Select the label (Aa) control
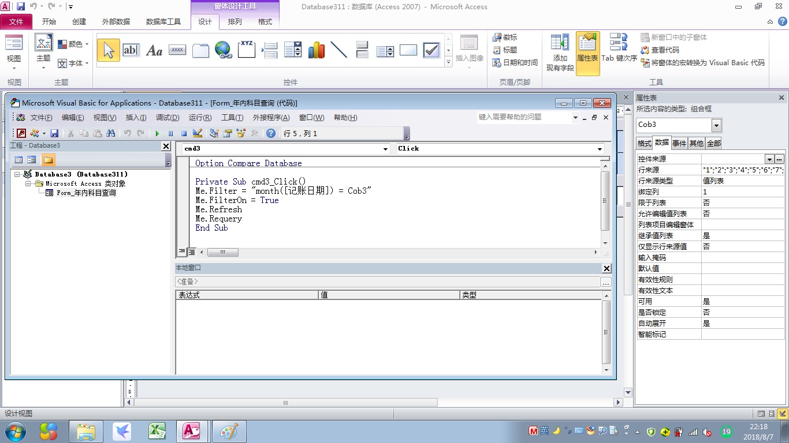Viewport: 789px width, 443px height. pyautogui.click(x=154, y=50)
